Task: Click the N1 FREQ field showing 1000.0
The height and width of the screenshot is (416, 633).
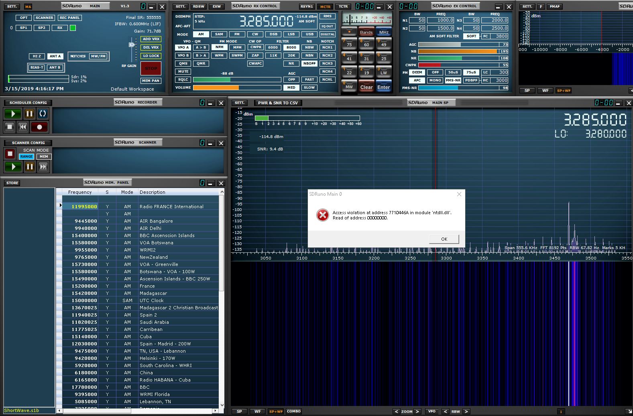Action: coord(441,20)
